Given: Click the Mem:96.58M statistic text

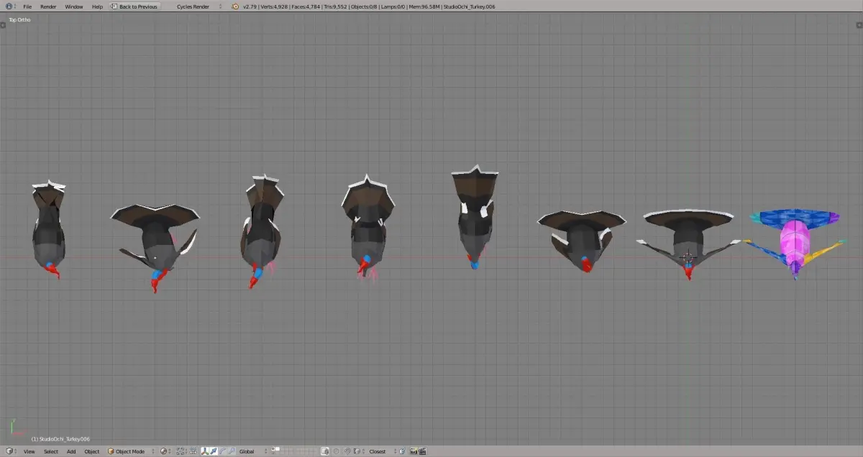Looking at the screenshot, I should pyautogui.click(x=424, y=6).
